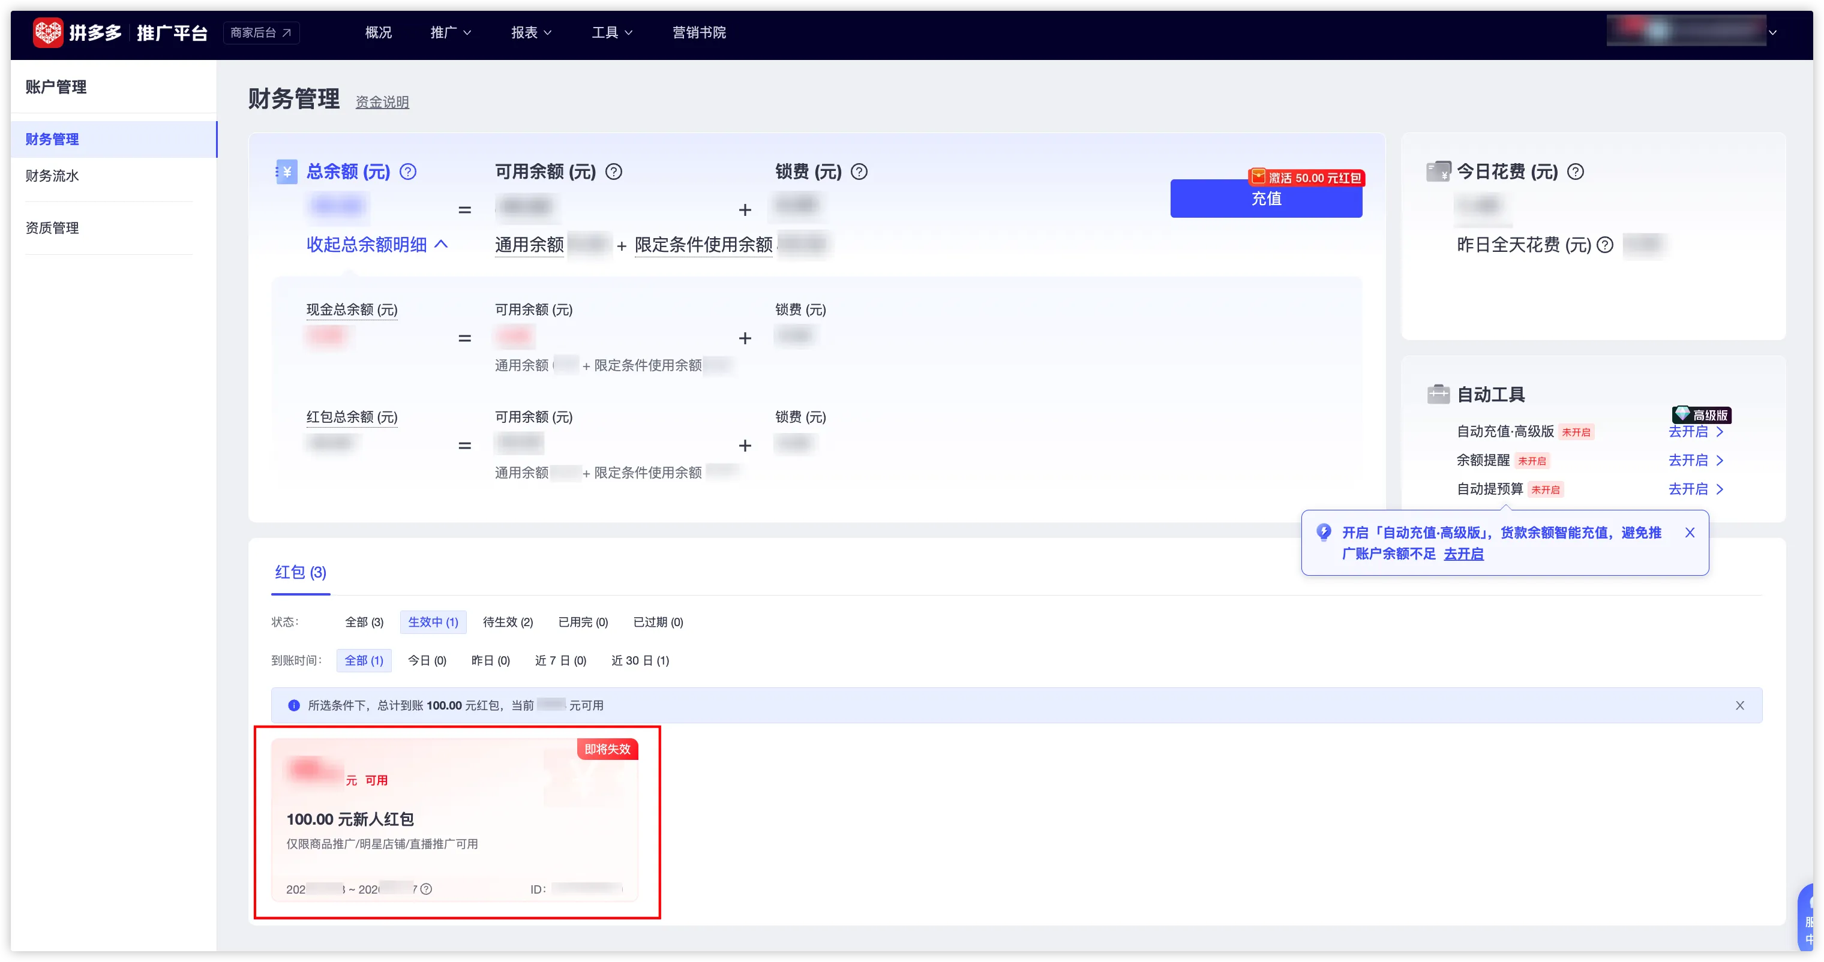Select 财务管理 in the sidebar
This screenshot has height=962, width=1824.
pos(113,139)
